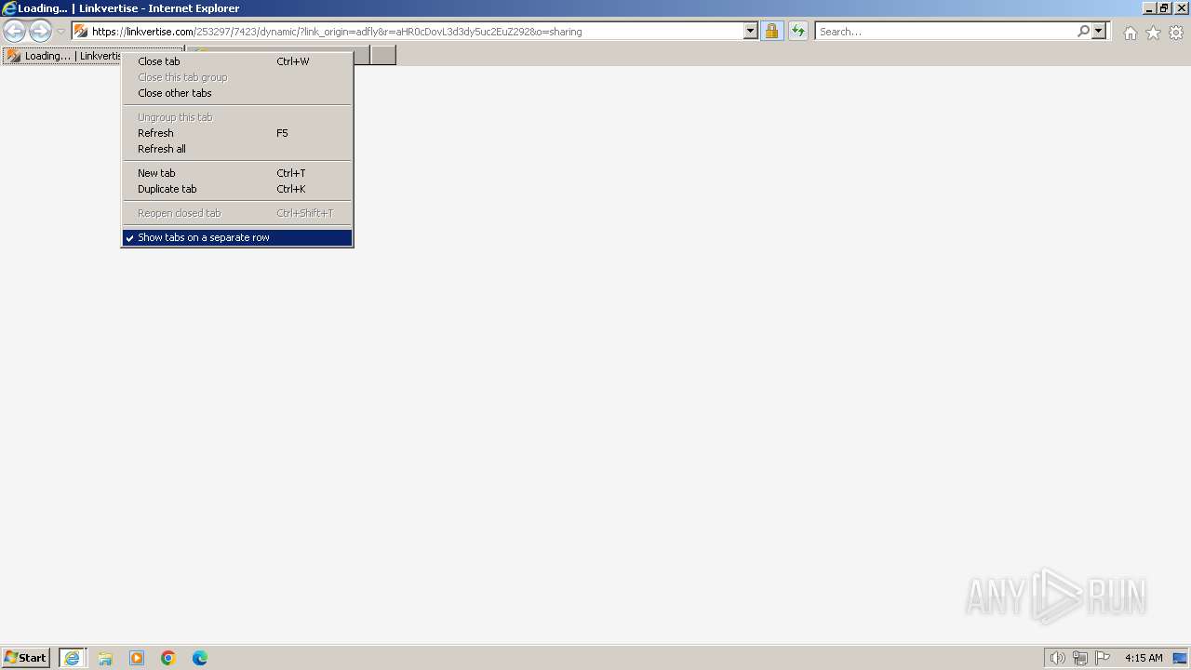The height and width of the screenshot is (670, 1191).
Task: Choose Close tab from context menu
Action: (237, 61)
